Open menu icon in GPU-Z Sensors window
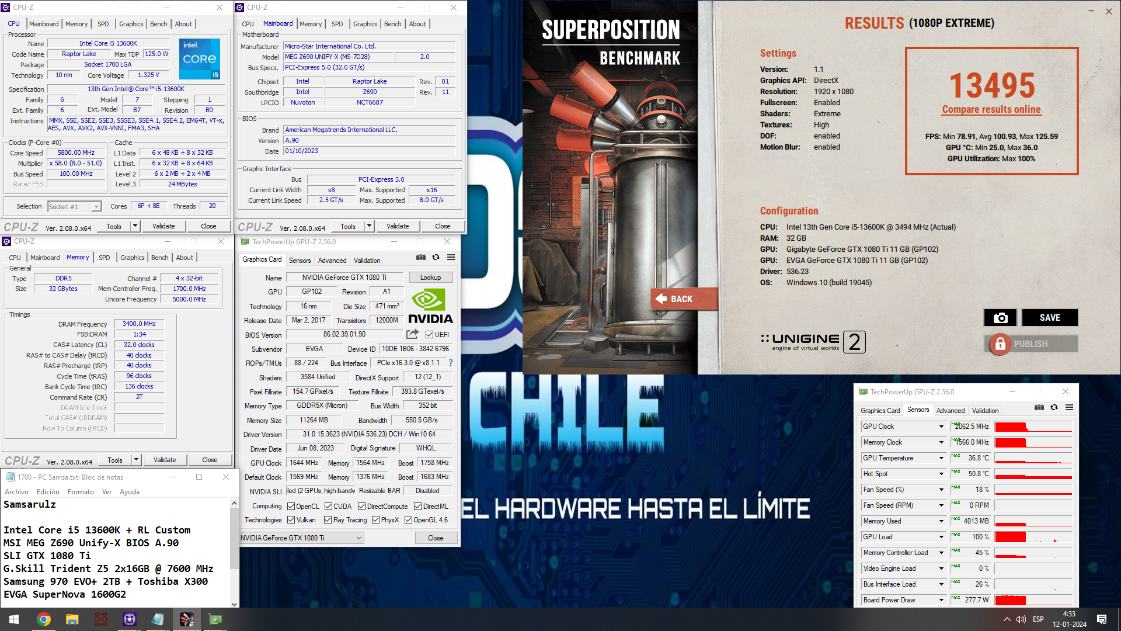The width and height of the screenshot is (1121, 631). pos(1069,407)
